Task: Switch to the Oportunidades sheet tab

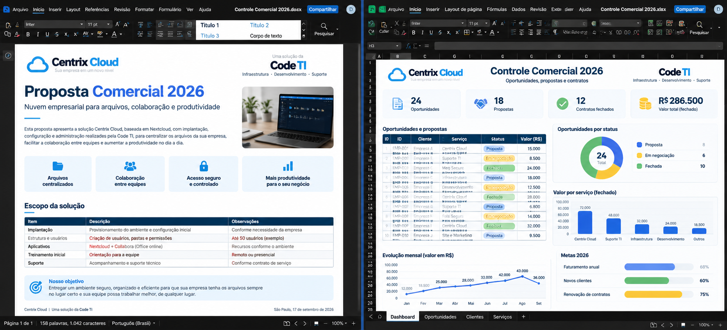Action: coord(440,317)
